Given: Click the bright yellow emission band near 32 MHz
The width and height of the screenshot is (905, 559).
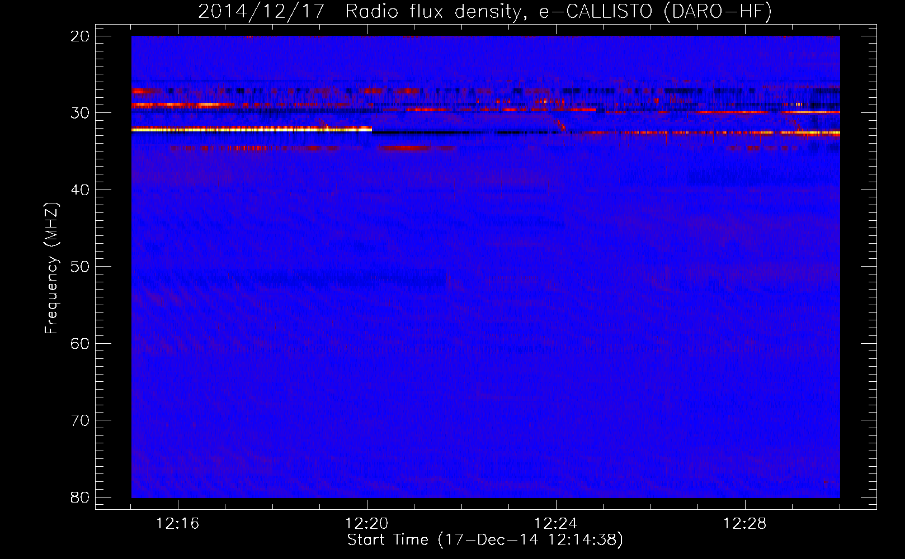Looking at the screenshot, I should (x=252, y=129).
